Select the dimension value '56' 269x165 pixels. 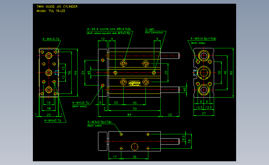pyautogui.click(x=69, y=73)
